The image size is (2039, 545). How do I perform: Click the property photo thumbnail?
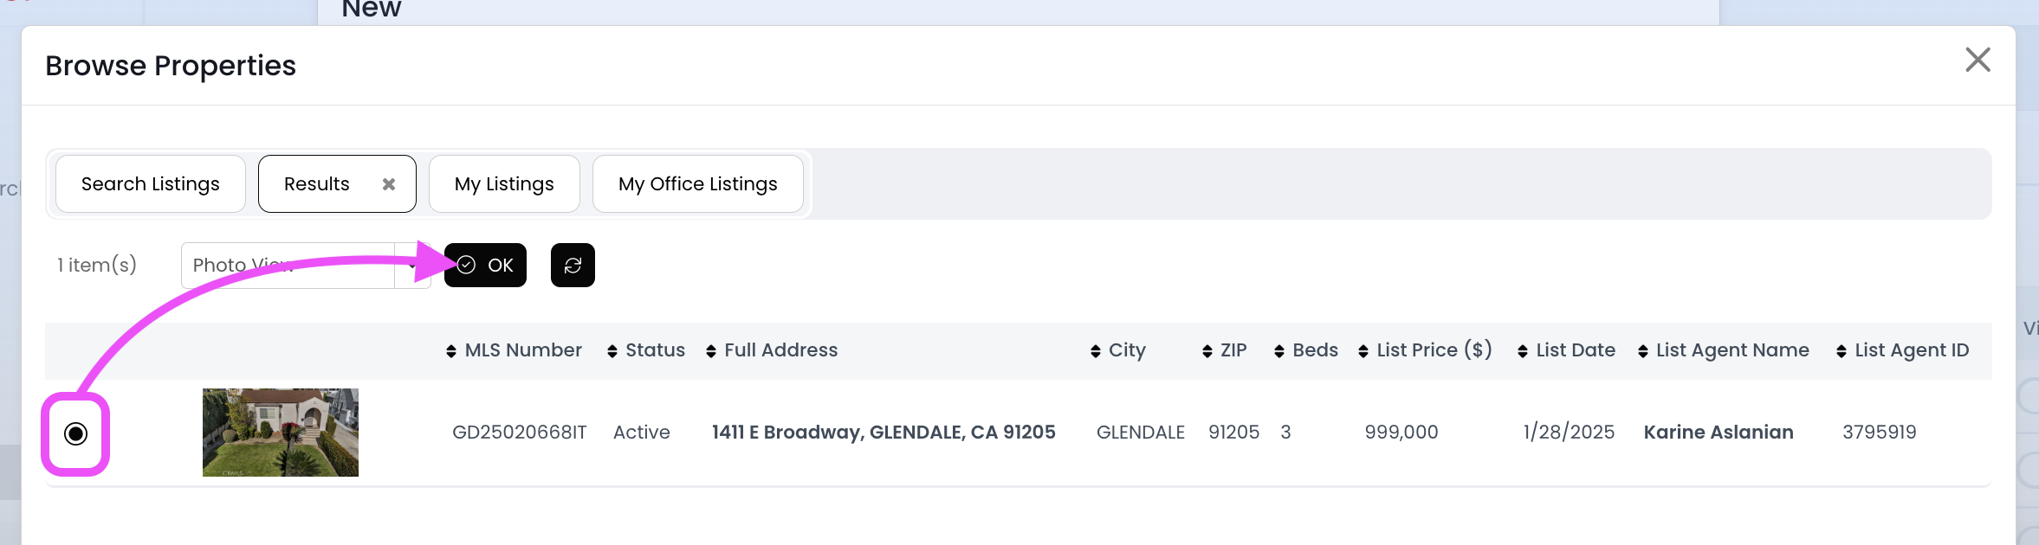click(281, 433)
